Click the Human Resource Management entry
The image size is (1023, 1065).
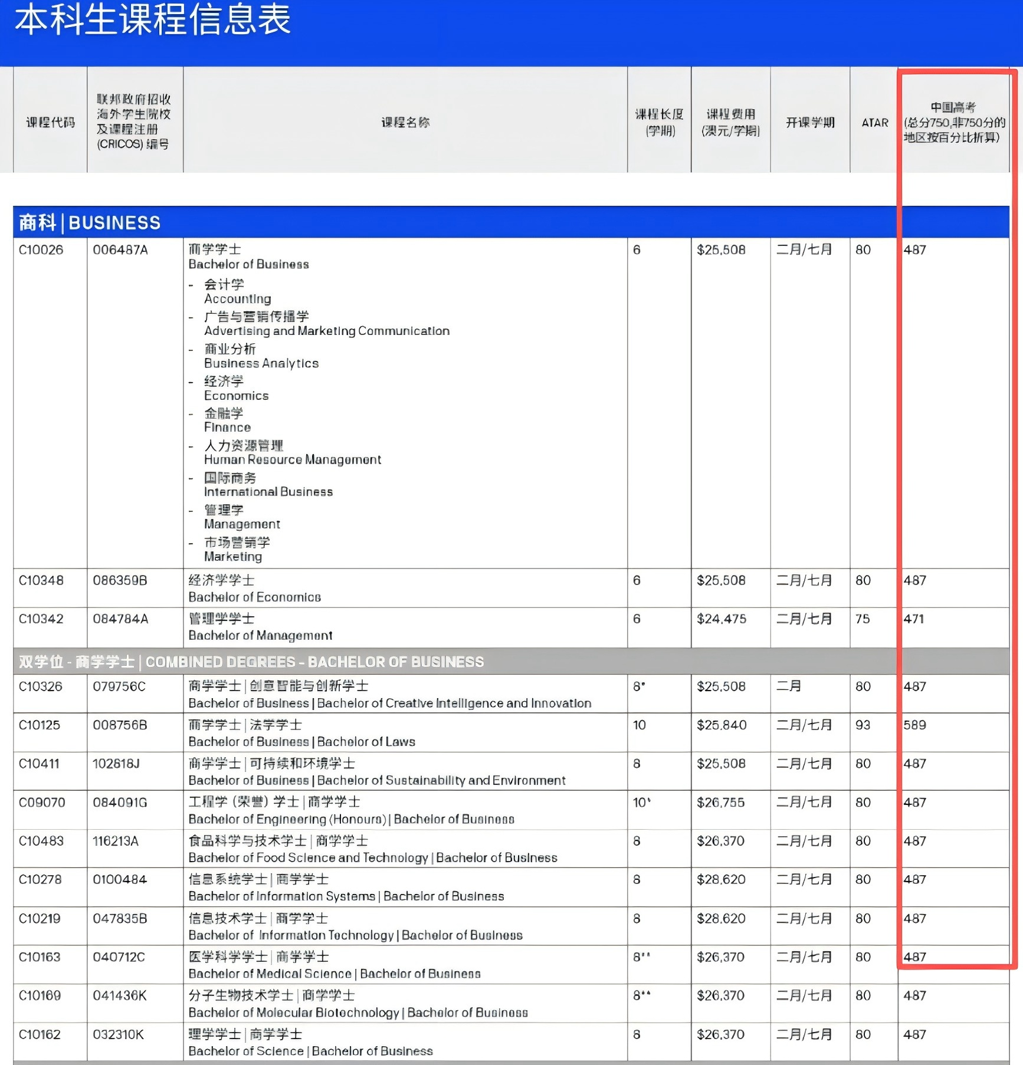tap(293, 459)
